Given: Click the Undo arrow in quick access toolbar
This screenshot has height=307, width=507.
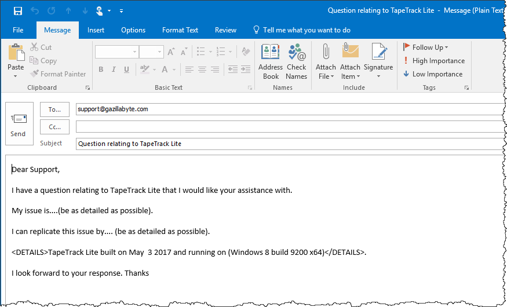Looking at the screenshot, I should [x=35, y=11].
